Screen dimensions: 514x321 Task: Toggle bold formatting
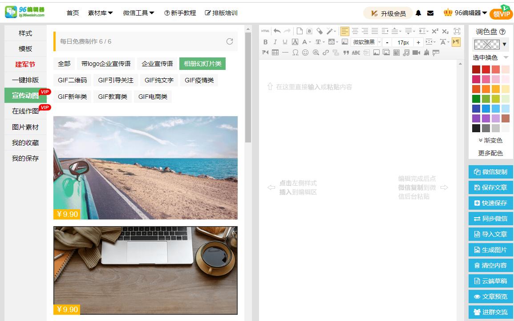(x=265, y=42)
